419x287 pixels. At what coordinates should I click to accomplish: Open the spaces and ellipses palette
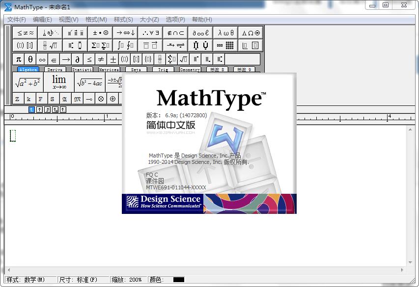tap(50, 33)
